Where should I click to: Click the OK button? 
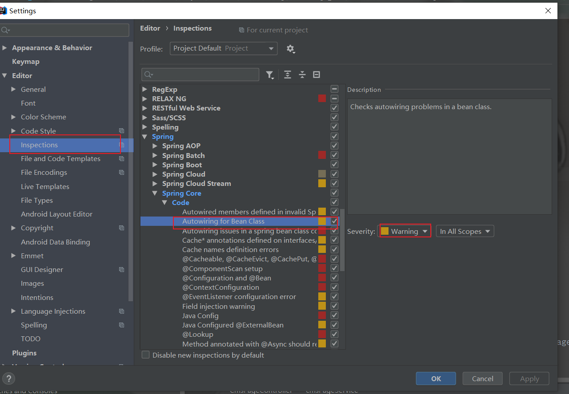click(436, 378)
